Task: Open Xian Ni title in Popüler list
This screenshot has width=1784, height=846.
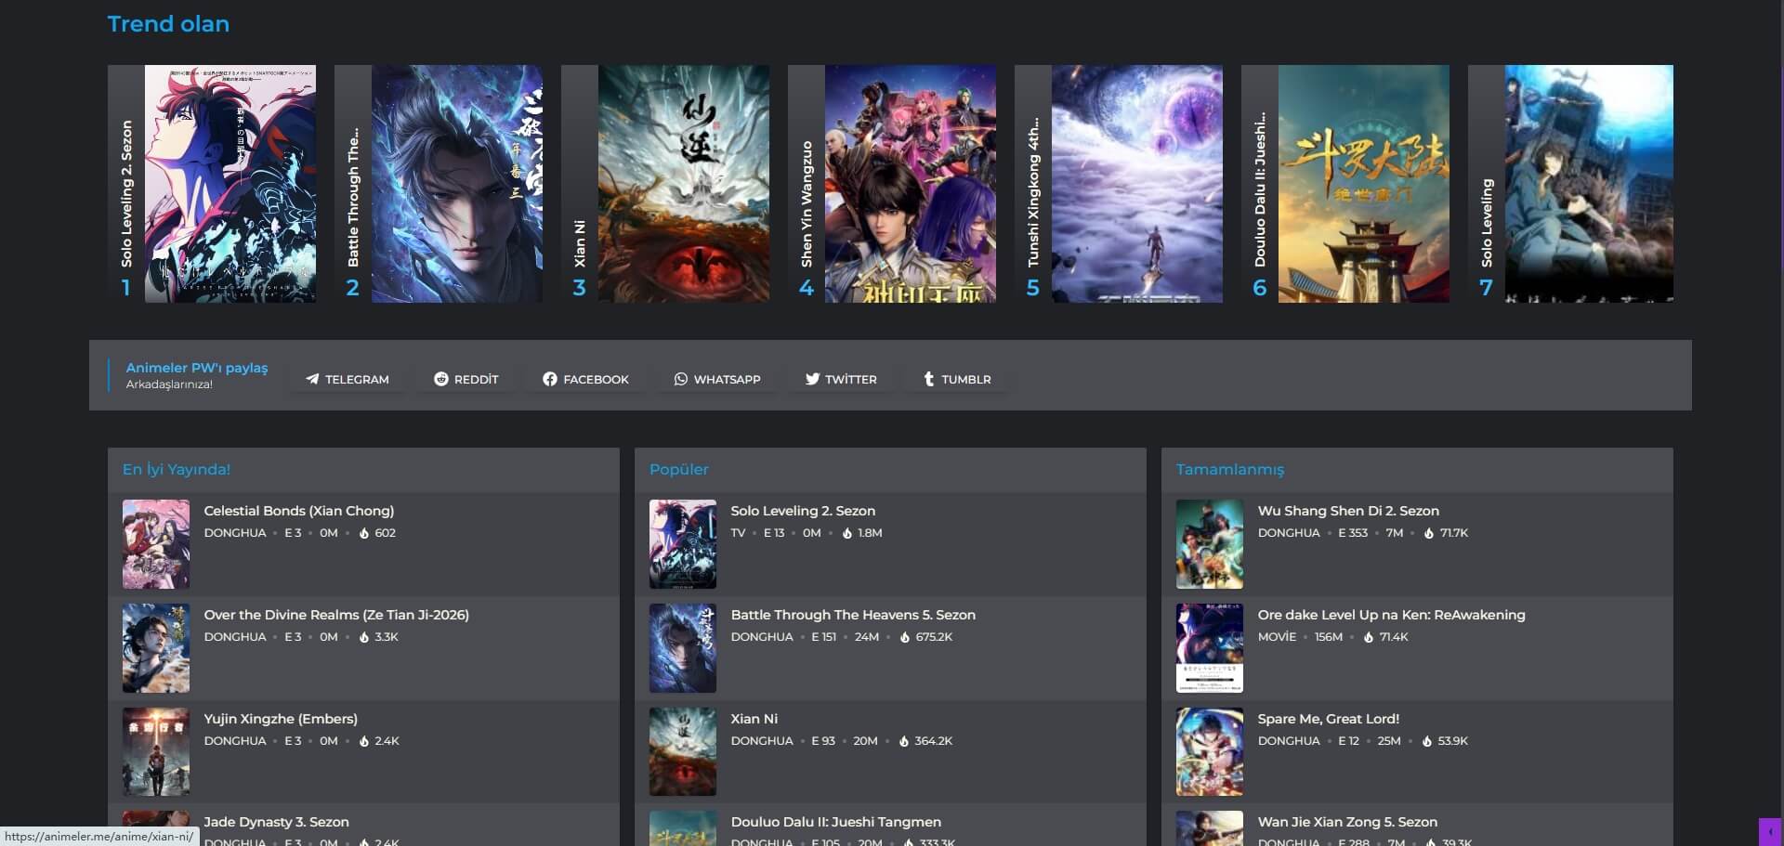Action: [x=754, y=719]
